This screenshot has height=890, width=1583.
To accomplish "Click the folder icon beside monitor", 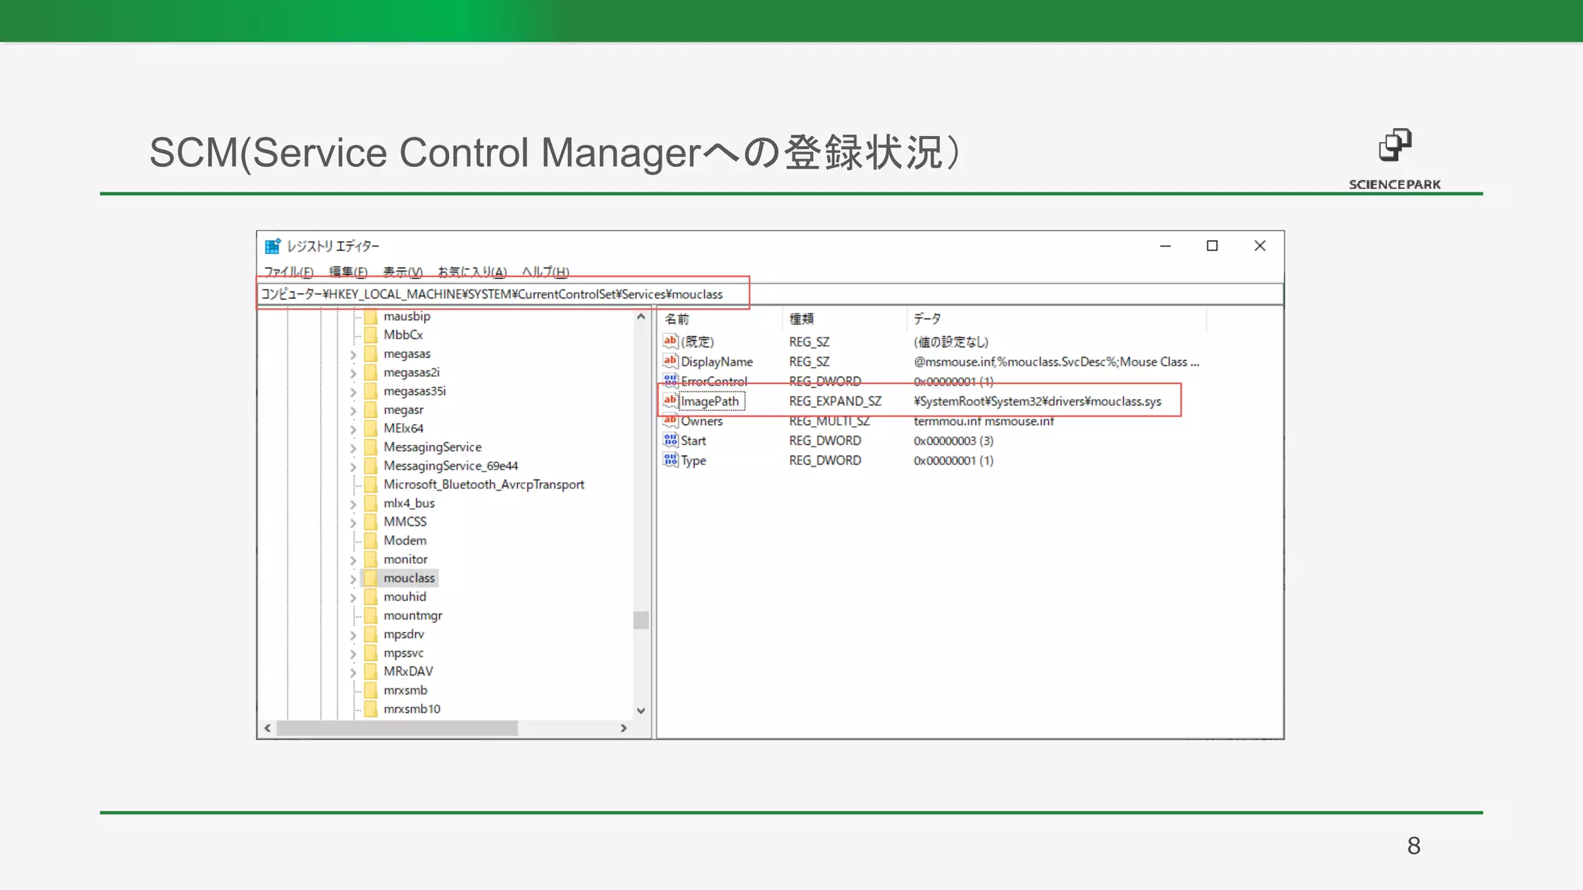I will click(371, 559).
